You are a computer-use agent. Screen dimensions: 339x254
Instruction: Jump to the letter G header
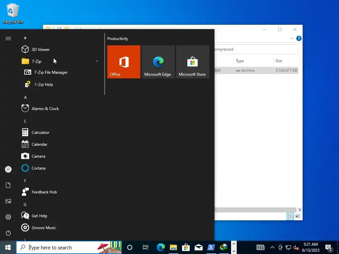coord(25,204)
